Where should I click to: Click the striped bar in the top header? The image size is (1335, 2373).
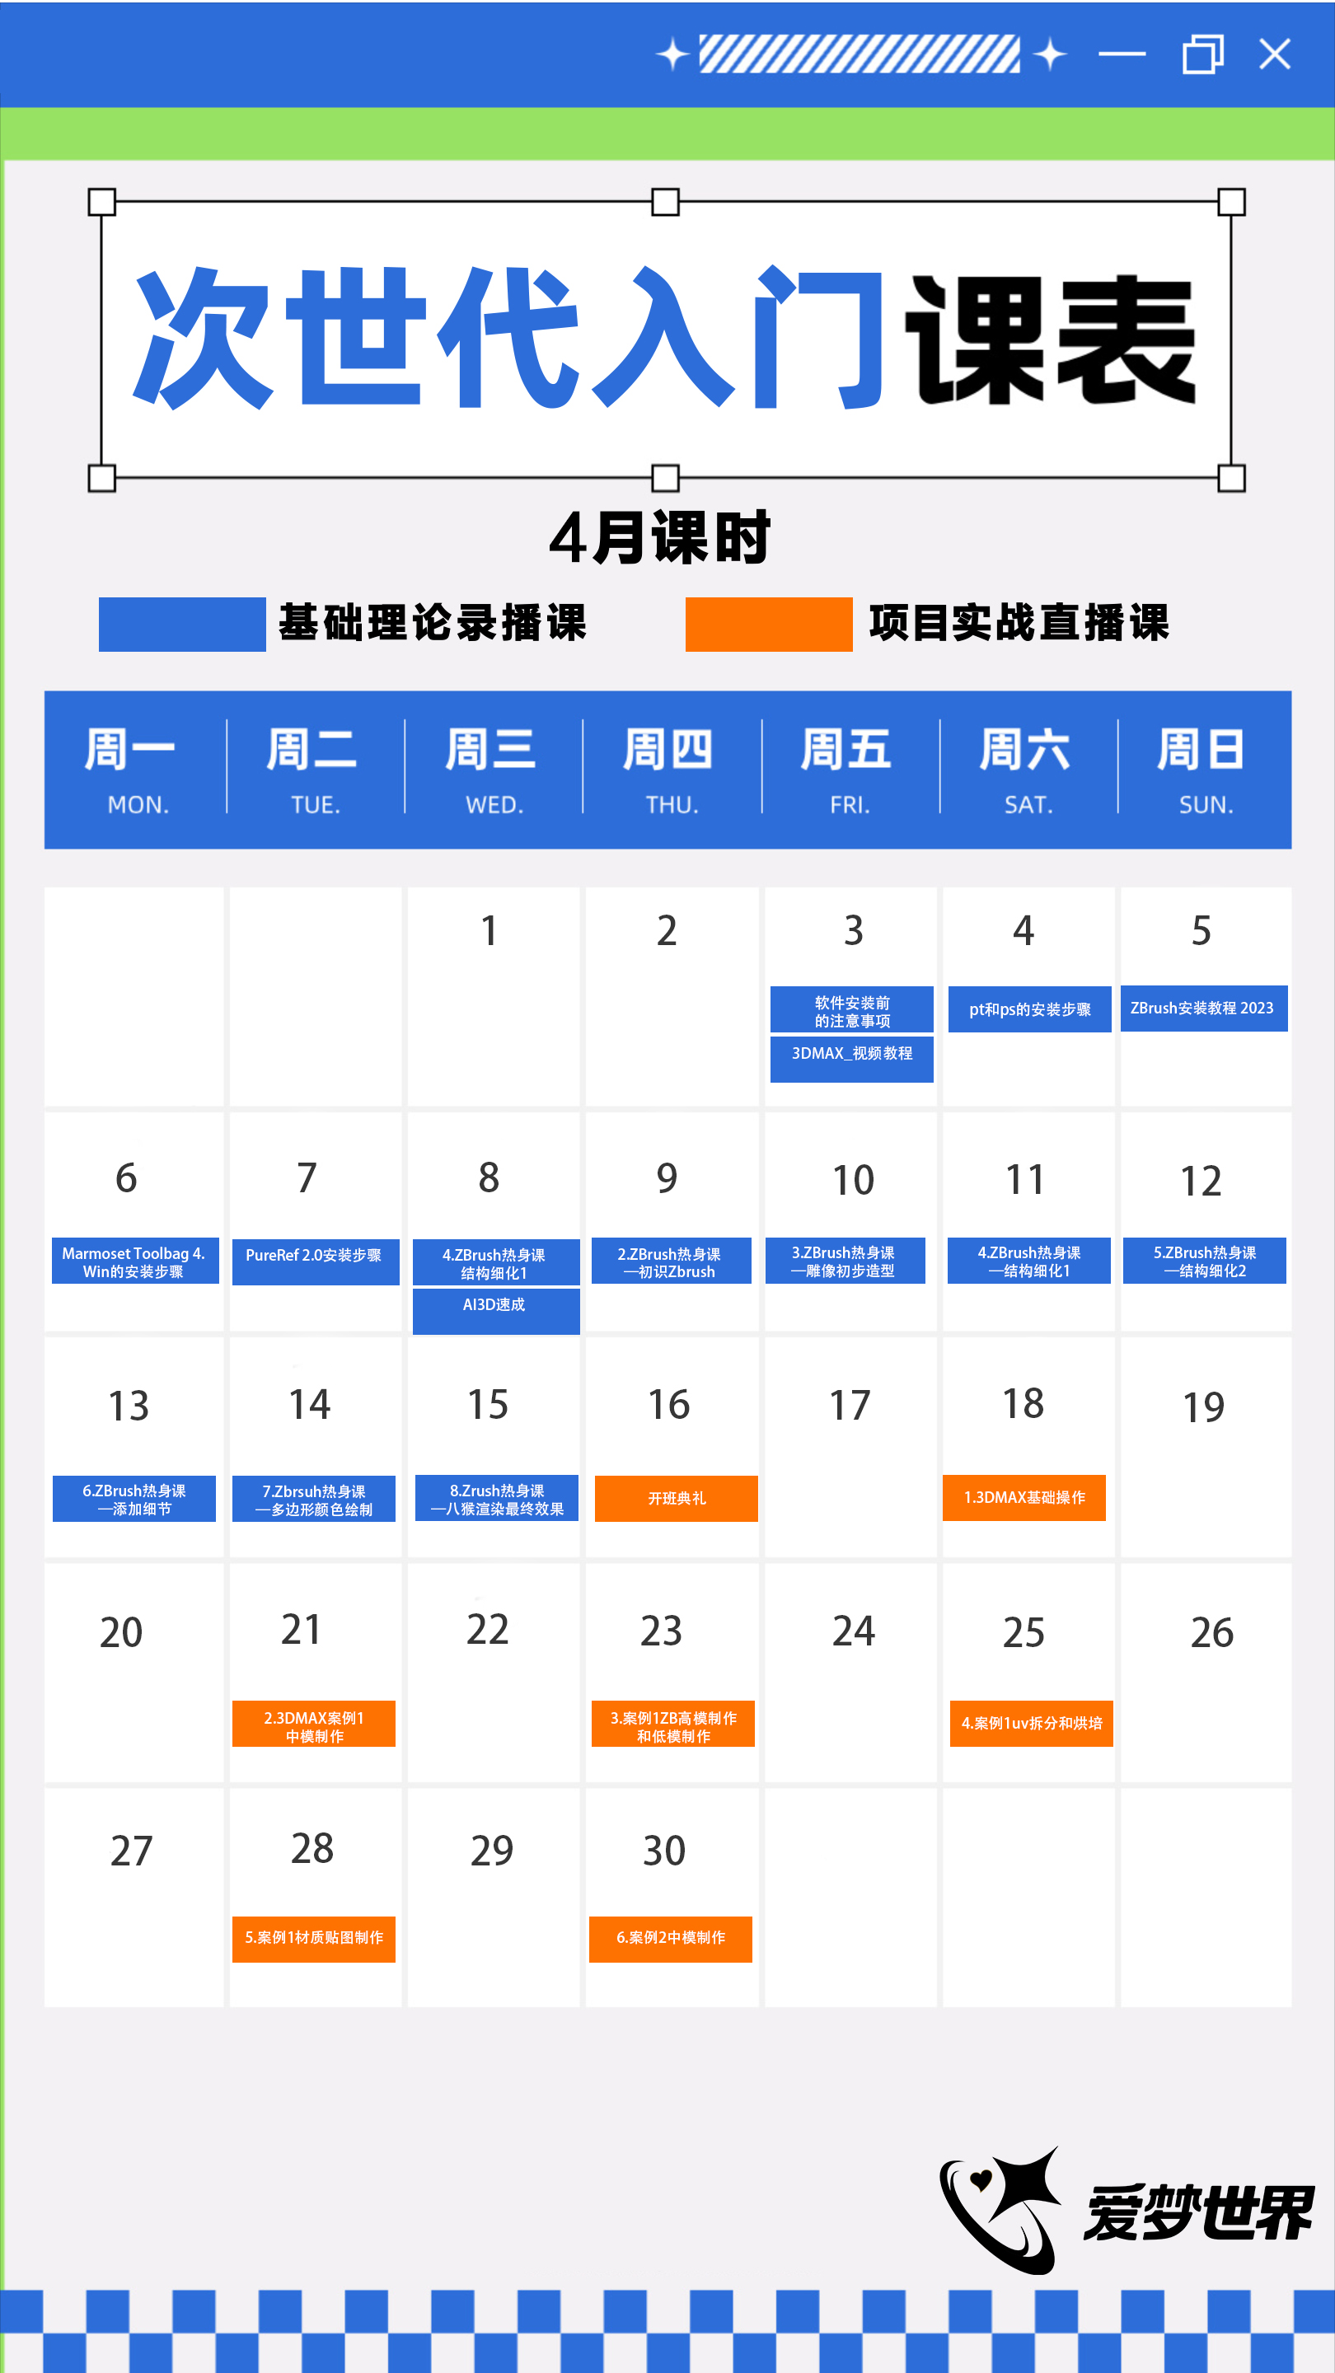pyautogui.click(x=859, y=54)
